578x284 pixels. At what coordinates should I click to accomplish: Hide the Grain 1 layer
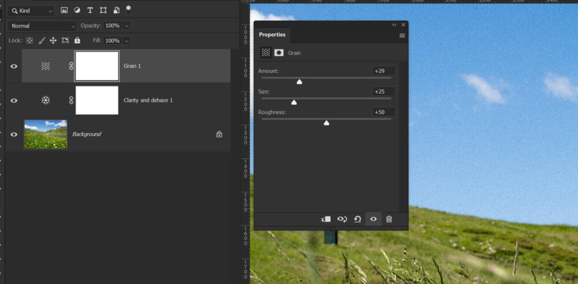tap(14, 66)
